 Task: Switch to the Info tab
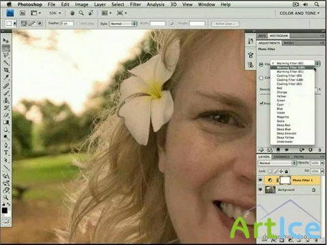262,36
